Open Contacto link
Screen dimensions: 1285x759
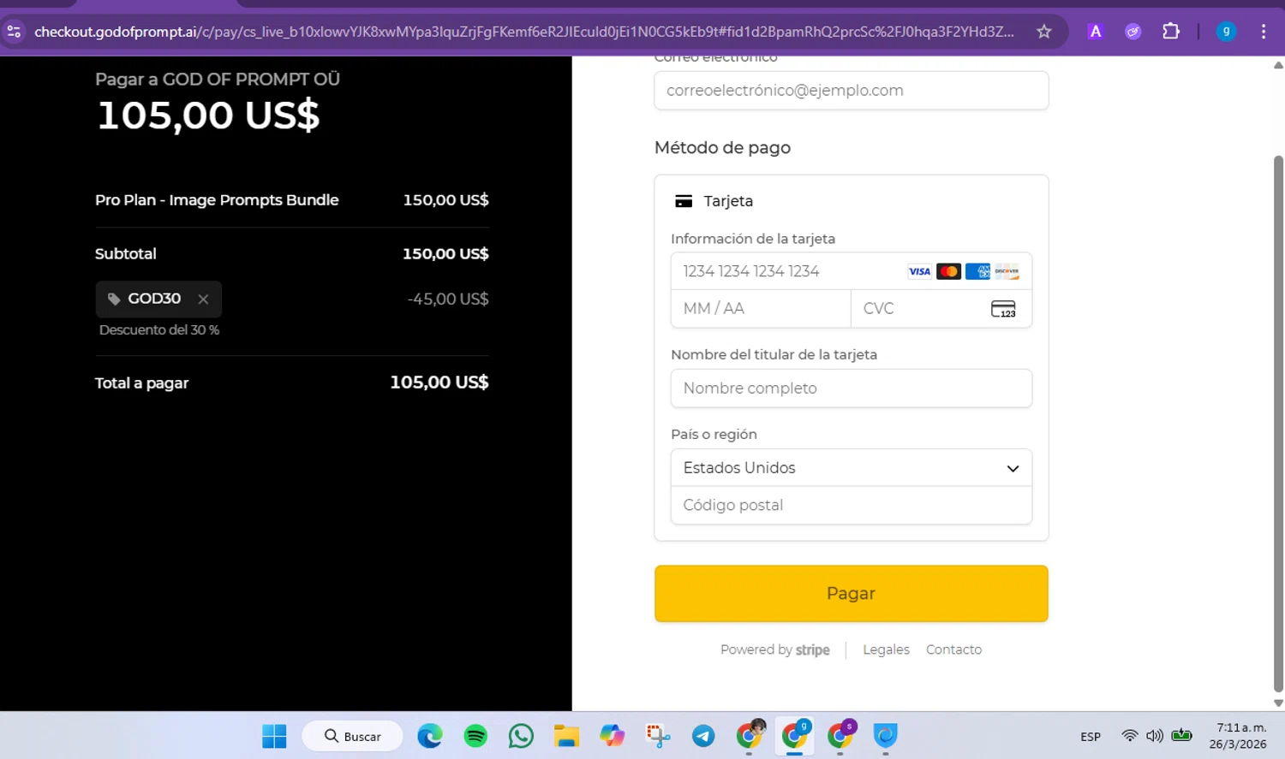pos(953,649)
